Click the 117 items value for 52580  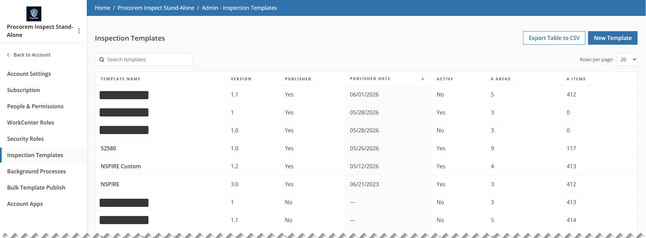[571, 148]
